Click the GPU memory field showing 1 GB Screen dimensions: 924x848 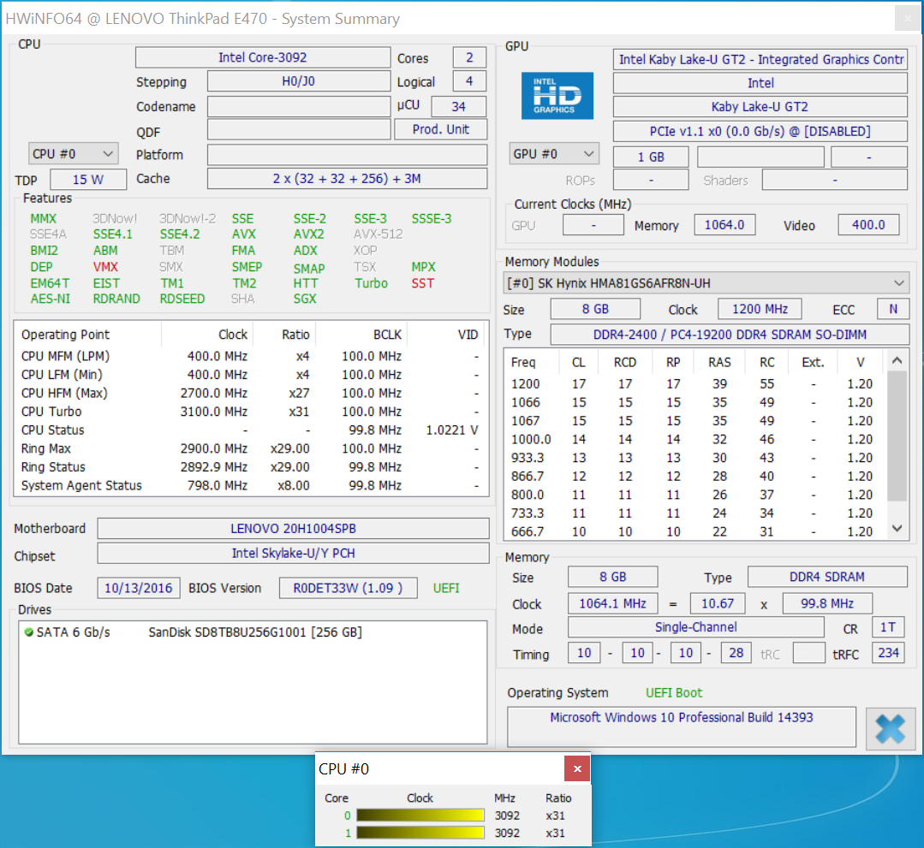point(651,157)
